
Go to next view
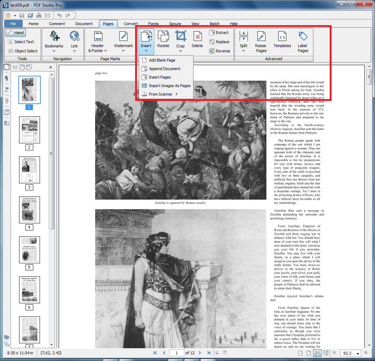click(x=225, y=353)
